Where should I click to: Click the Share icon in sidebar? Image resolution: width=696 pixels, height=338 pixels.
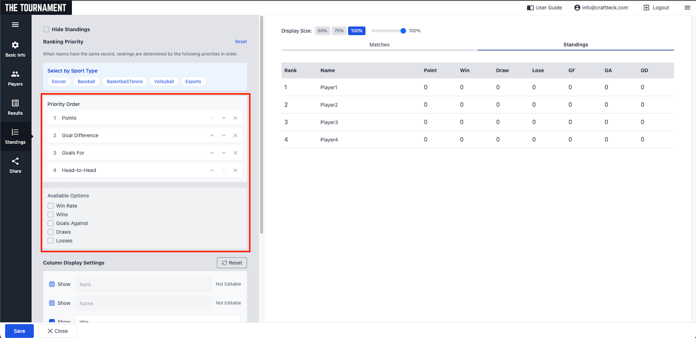tap(15, 162)
